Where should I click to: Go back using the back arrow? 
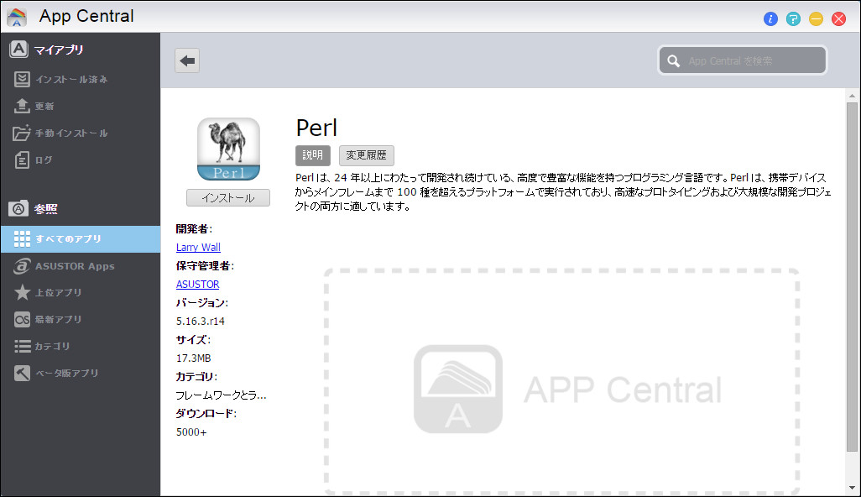click(x=186, y=60)
